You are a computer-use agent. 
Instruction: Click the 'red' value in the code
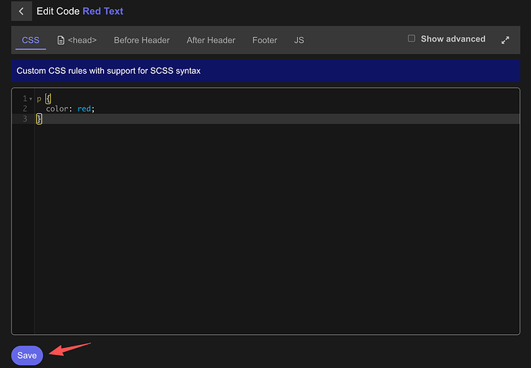(x=84, y=109)
